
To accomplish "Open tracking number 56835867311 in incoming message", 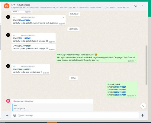I will pos(25,69).
